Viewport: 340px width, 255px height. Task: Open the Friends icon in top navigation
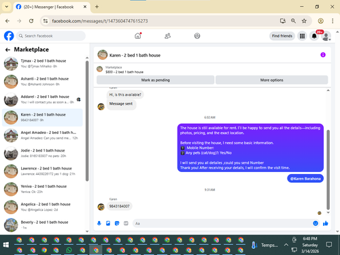167,36
